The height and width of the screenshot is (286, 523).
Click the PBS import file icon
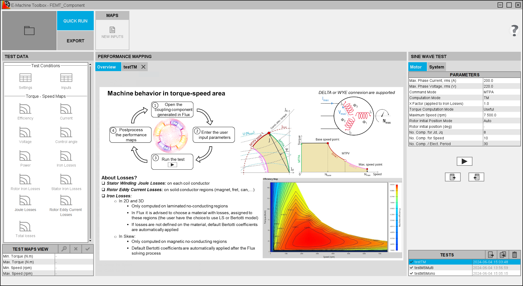pos(476,177)
